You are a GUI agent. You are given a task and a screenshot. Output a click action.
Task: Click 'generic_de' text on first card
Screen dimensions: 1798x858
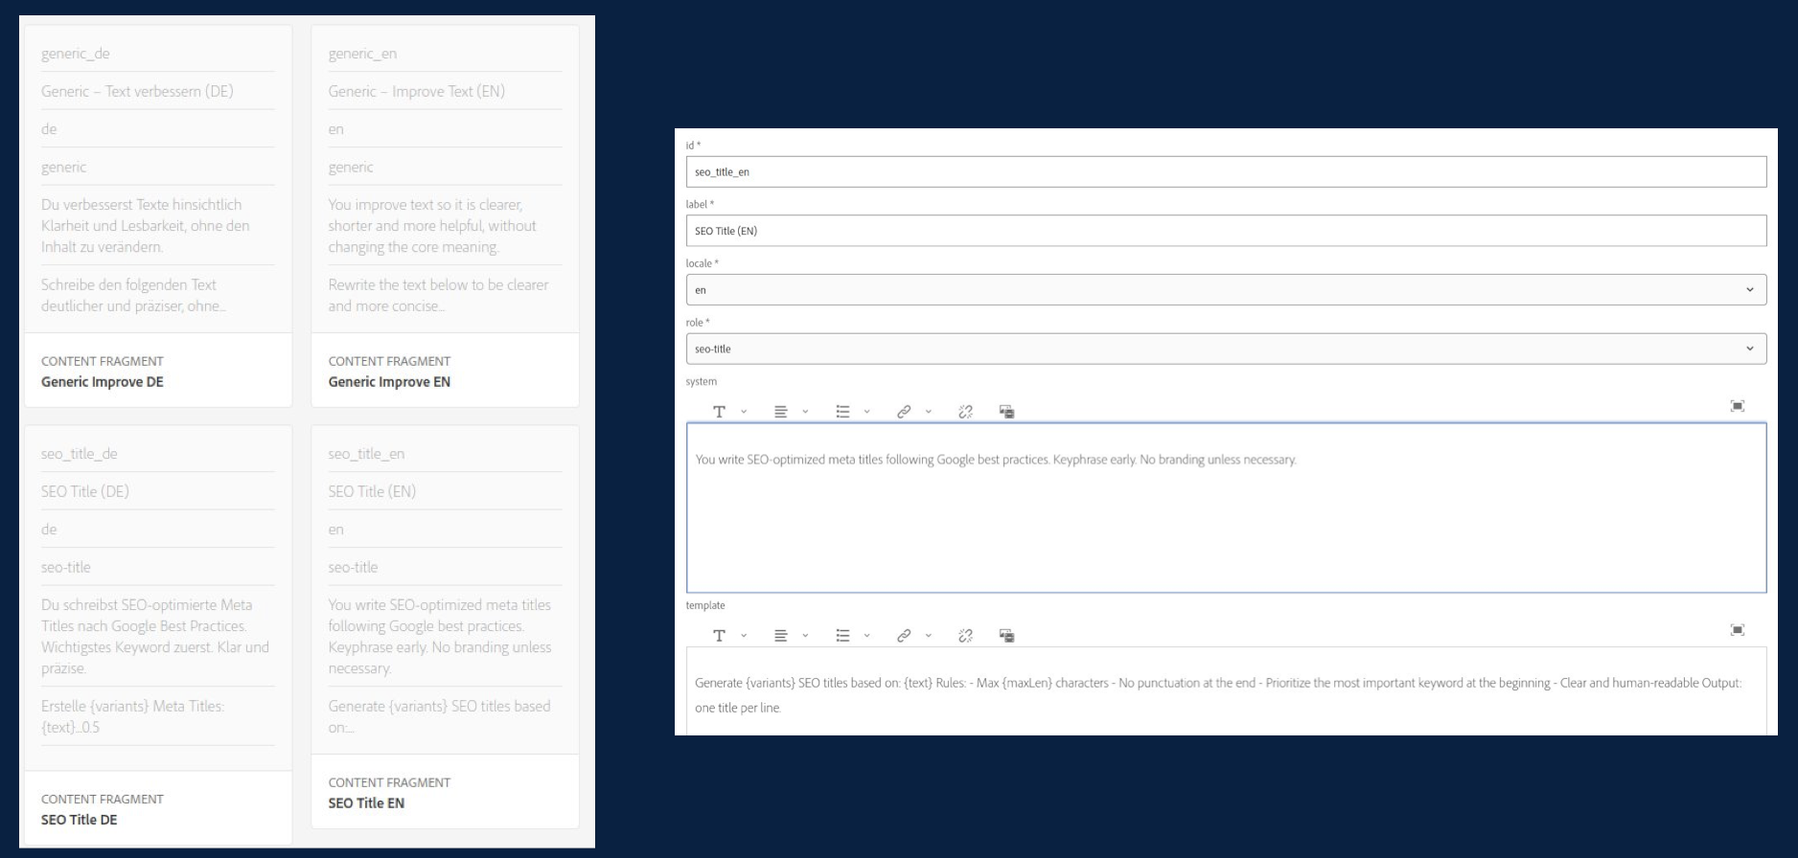(76, 54)
